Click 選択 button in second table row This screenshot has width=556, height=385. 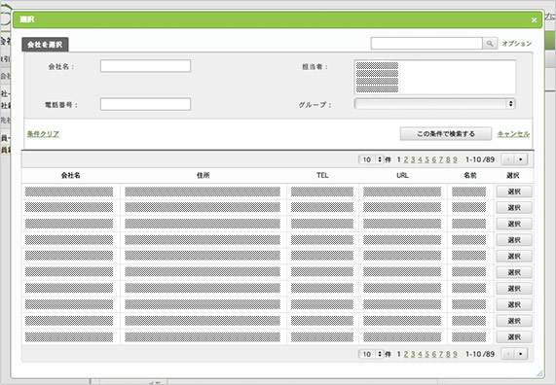pyautogui.click(x=514, y=207)
